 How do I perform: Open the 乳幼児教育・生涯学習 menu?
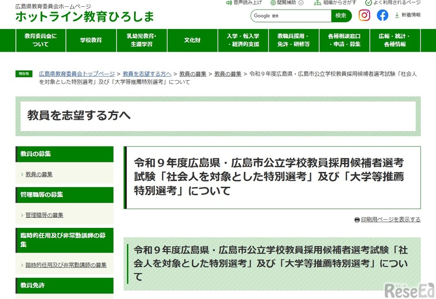pos(142,40)
